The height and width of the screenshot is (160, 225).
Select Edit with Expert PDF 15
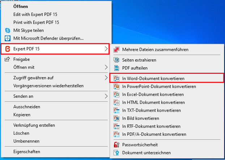pos(35,14)
